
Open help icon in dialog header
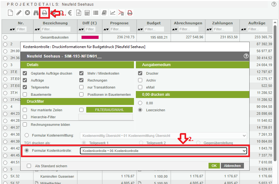click(246, 56)
